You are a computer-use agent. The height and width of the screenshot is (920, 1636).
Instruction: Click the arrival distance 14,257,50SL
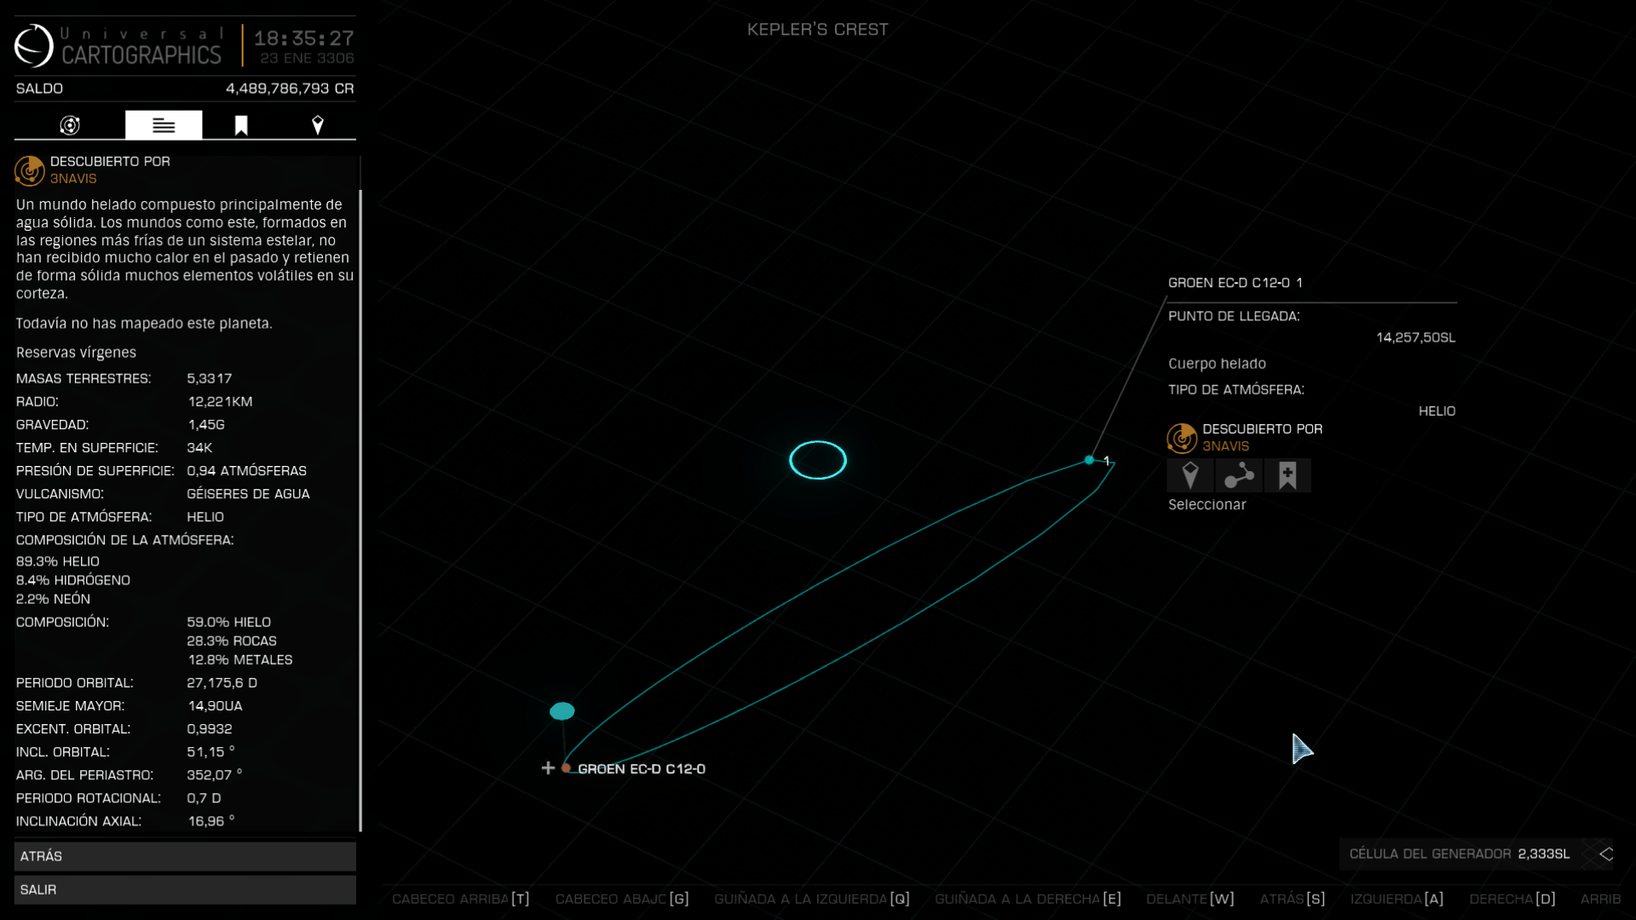(x=1415, y=338)
